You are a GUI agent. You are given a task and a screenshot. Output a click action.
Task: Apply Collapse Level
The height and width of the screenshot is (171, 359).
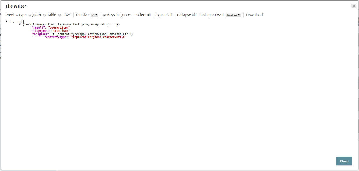pyautogui.click(x=212, y=15)
